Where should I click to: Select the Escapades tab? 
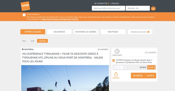pyautogui.click(x=59, y=32)
